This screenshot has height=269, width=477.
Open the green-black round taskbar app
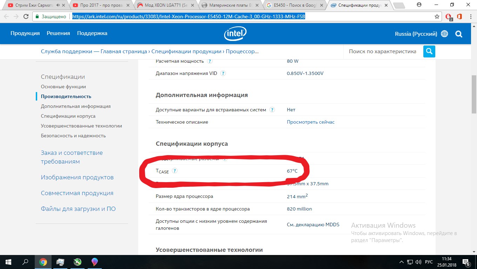click(77, 262)
